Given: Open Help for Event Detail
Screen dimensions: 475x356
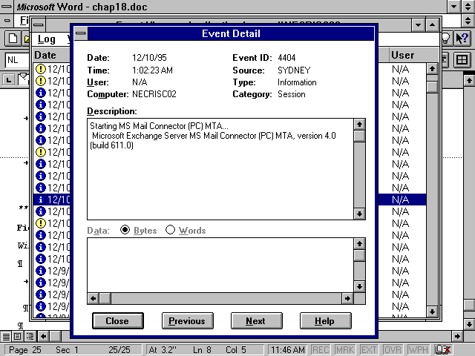Looking at the screenshot, I should pos(325,320).
